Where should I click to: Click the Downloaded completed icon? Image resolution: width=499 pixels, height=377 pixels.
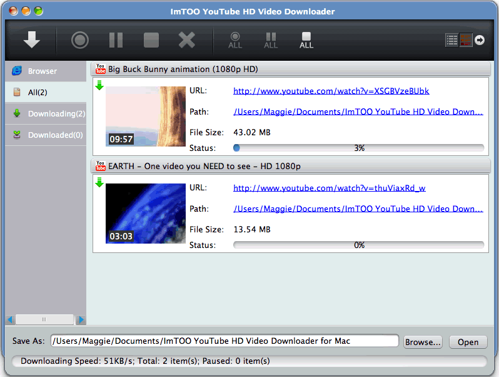pos(17,135)
